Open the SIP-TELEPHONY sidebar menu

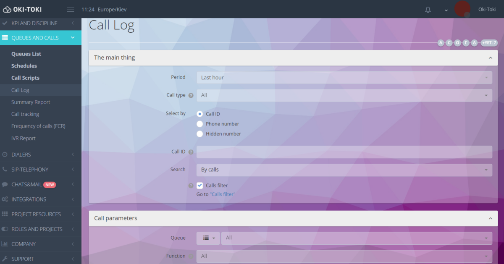point(27,169)
